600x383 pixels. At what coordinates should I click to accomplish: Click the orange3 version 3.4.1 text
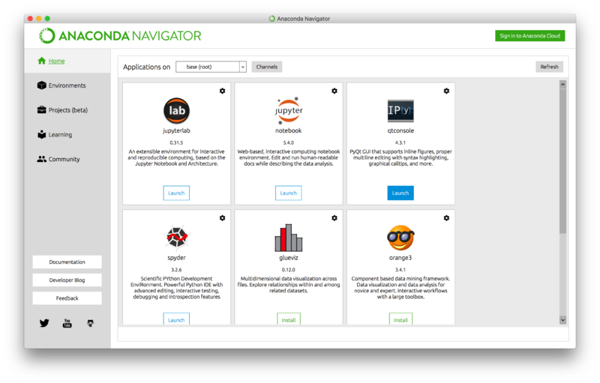(400, 270)
